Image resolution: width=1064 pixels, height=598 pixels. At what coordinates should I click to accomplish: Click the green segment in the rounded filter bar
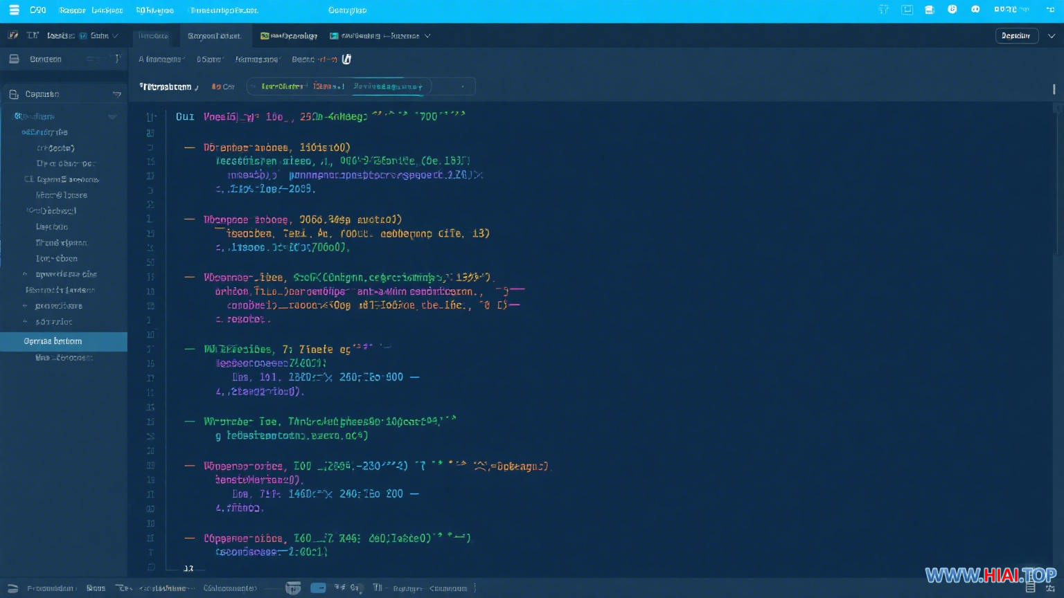pyautogui.click(x=282, y=87)
